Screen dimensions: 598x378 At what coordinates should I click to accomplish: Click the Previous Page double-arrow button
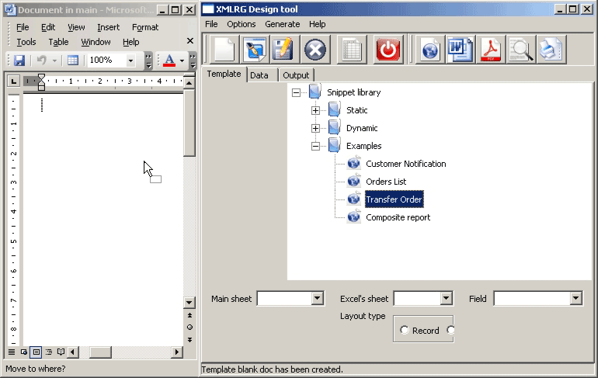point(189,315)
